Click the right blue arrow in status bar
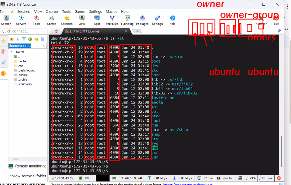Viewport: 291px width, 185px height. (x=270, y=178)
